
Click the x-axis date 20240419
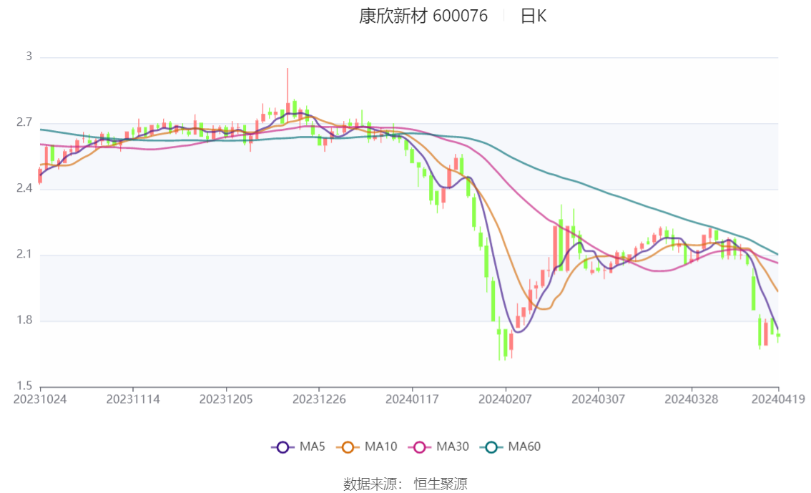778,399
